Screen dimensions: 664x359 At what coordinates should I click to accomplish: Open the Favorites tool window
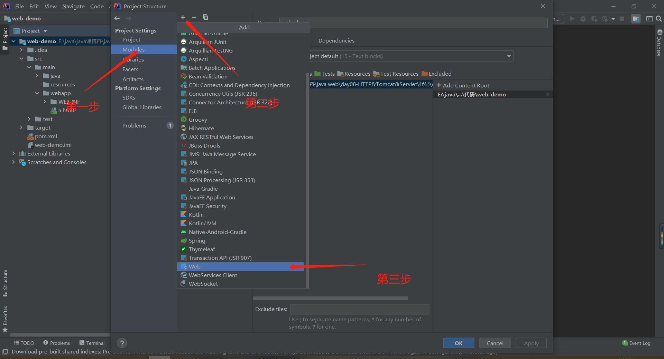pos(5,319)
